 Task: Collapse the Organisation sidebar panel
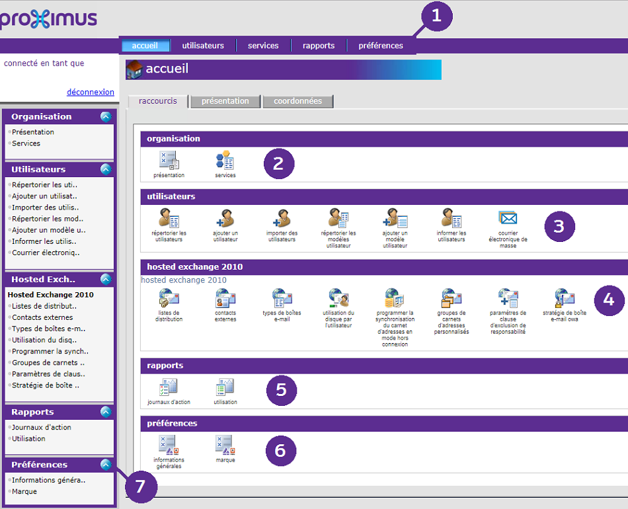coord(106,116)
